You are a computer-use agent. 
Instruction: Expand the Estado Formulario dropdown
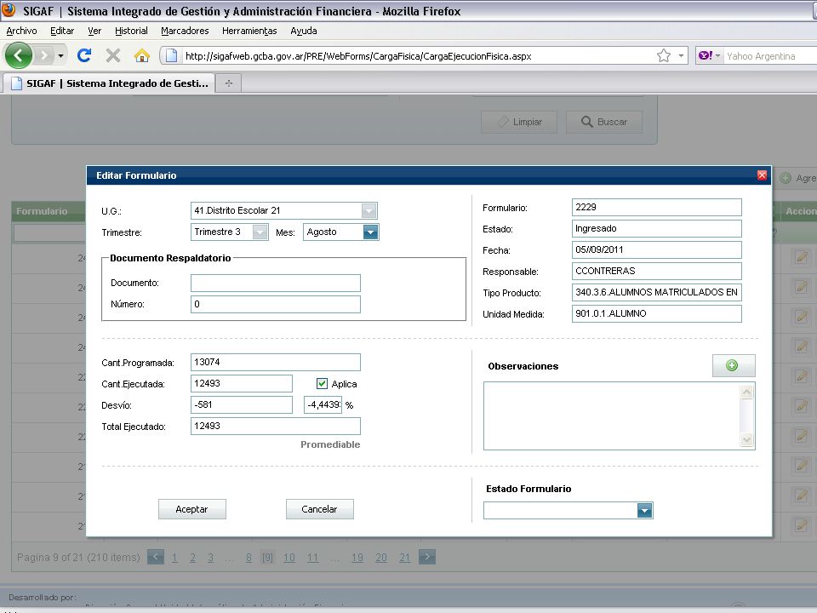(x=644, y=510)
